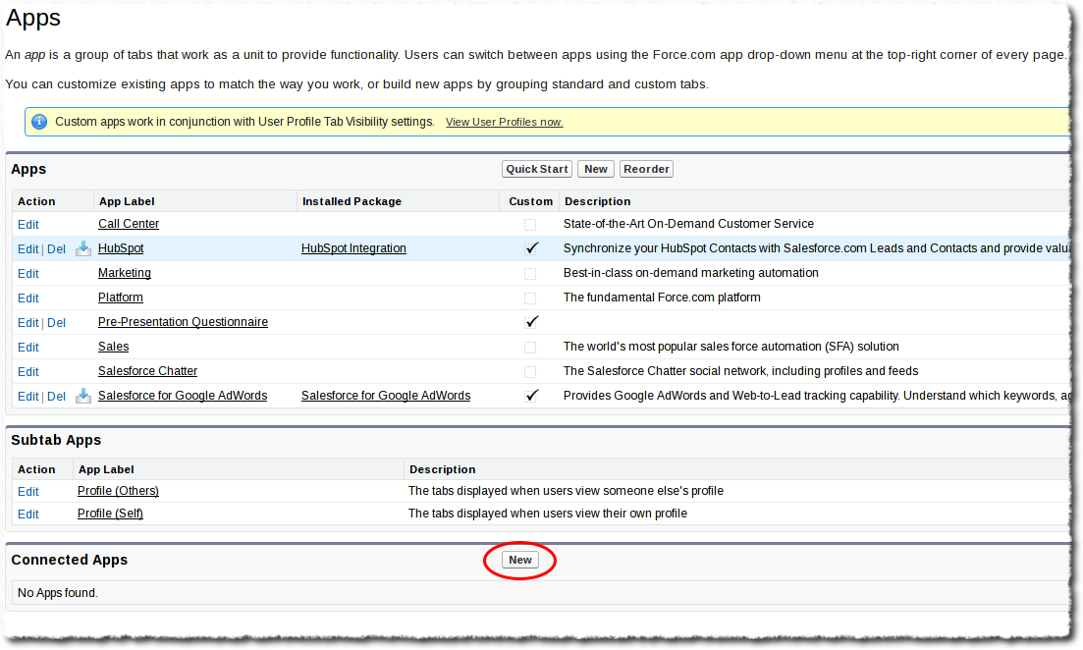1083x650 pixels.
Task: Open the Marketing app label
Action: [x=125, y=273]
